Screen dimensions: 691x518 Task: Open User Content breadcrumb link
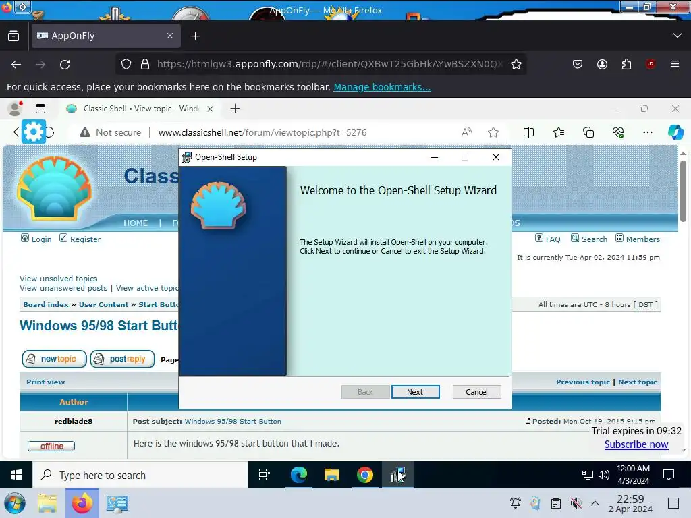[103, 304]
